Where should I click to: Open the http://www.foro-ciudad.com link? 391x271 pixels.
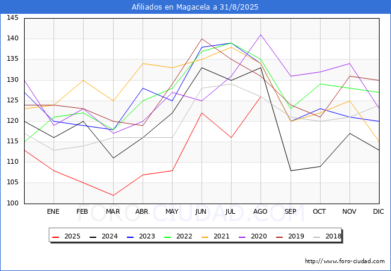pos(345,261)
